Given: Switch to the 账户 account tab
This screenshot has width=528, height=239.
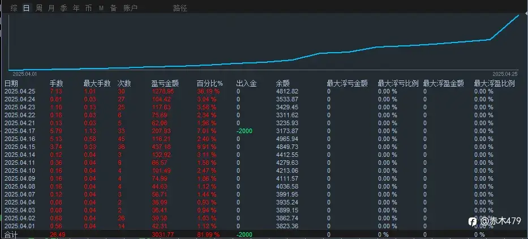Looking at the screenshot, I should pyautogui.click(x=130, y=8).
